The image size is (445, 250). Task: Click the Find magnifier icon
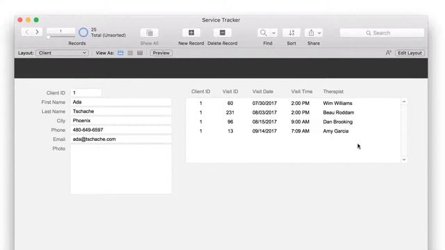(264, 33)
